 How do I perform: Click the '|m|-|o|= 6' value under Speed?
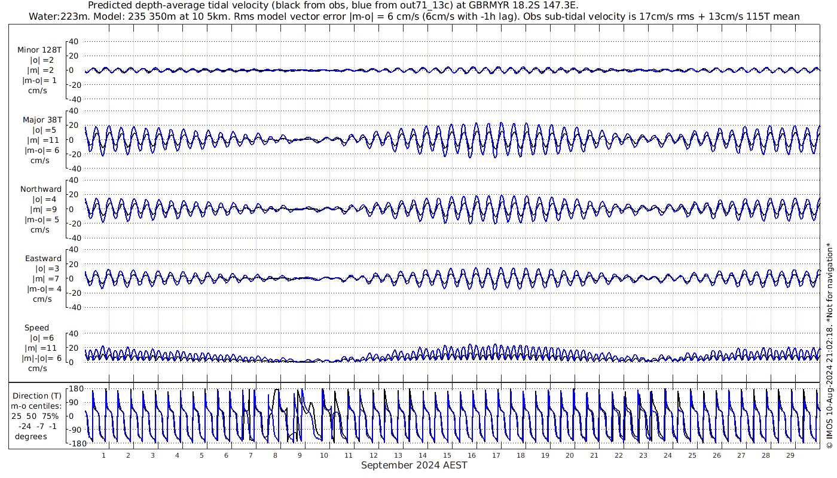42,358
